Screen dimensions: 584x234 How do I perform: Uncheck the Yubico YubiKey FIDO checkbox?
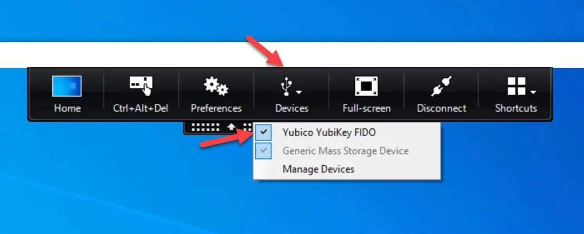point(264,132)
